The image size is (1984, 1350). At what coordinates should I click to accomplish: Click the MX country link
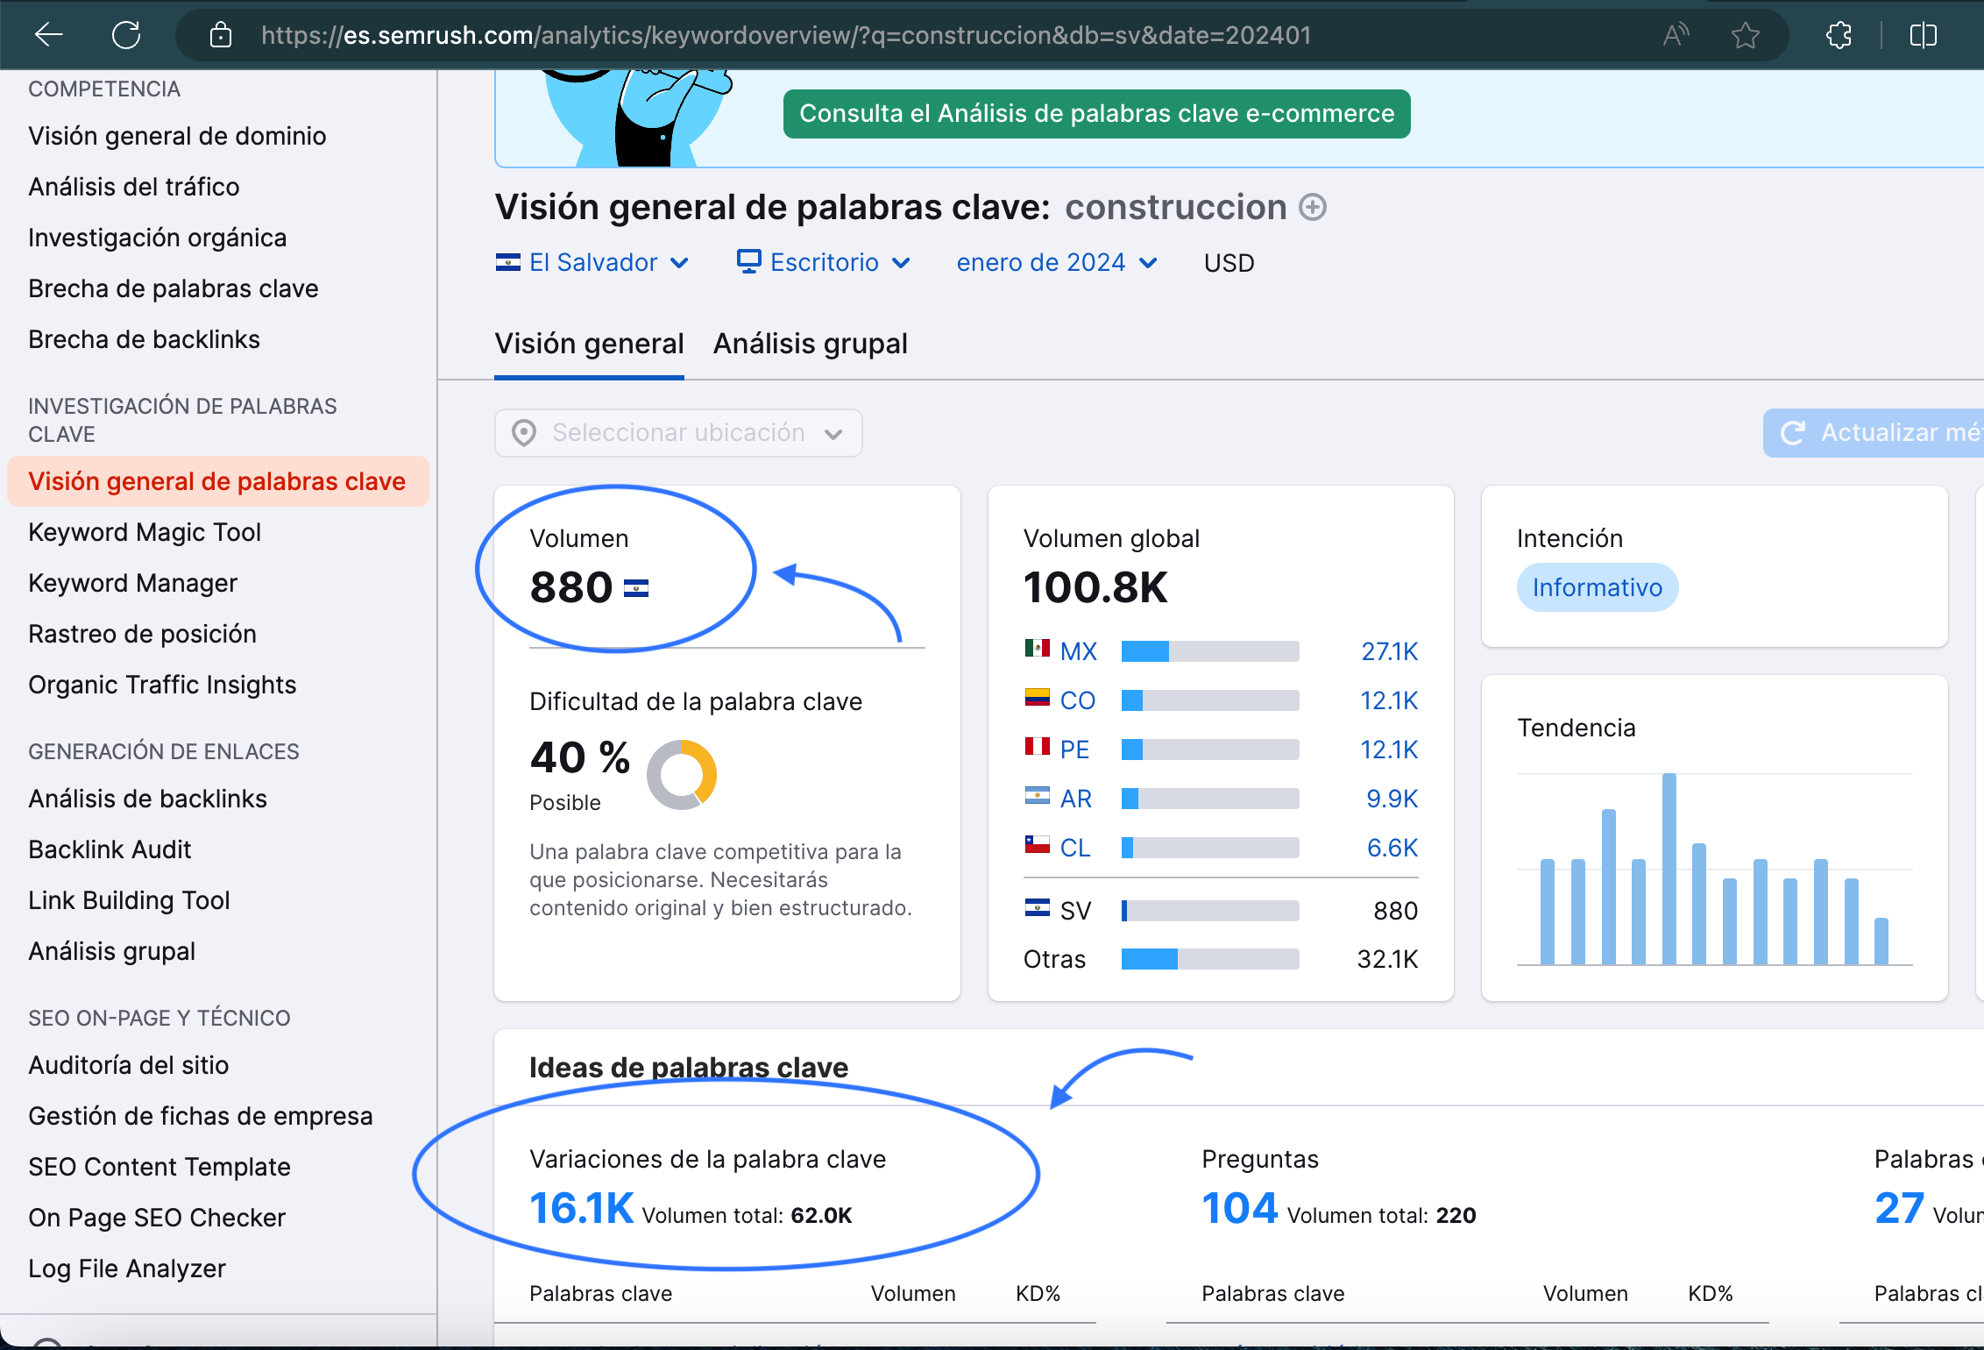click(x=1078, y=651)
